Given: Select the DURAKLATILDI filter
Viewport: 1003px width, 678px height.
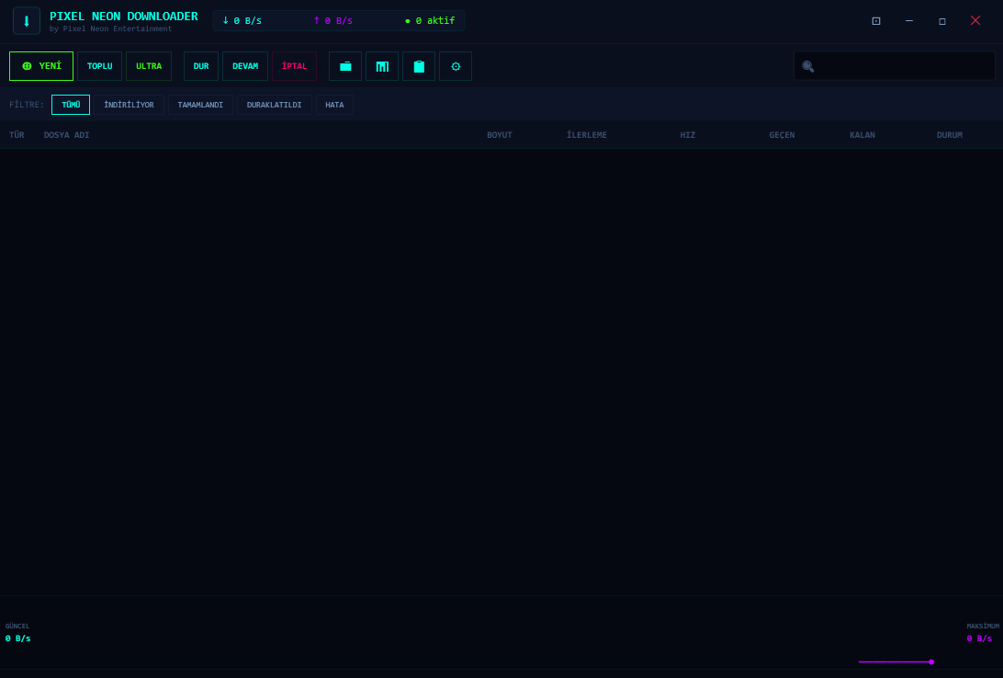Looking at the screenshot, I should pyautogui.click(x=275, y=105).
